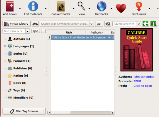Click the green arrow copy search icon
Viewport: 159px width, 117px height.
[x=146, y=24]
